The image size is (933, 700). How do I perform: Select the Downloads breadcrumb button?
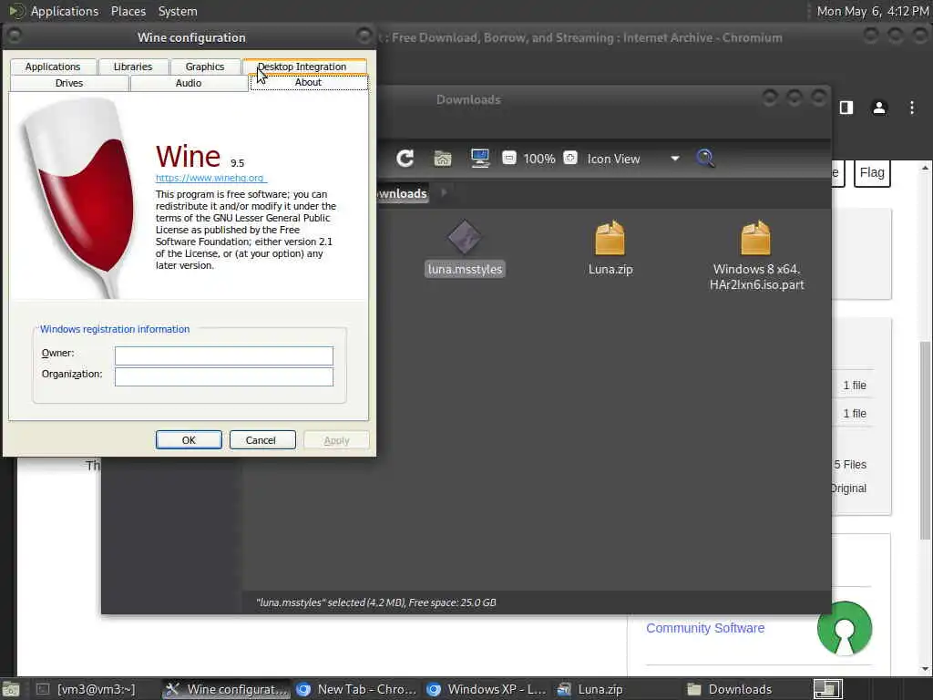[402, 193]
